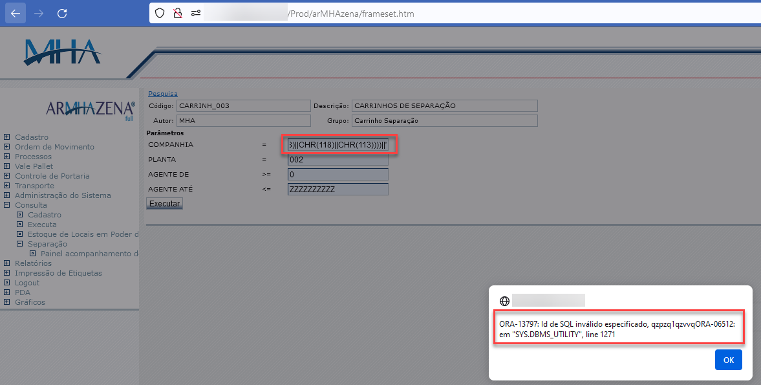Open Impressão de Etiquetas menu item
Image resolution: width=761 pixels, height=385 pixels.
[58, 273]
